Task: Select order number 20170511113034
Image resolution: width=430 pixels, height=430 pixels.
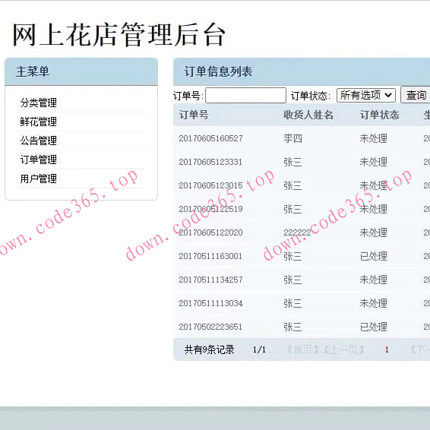Action: (210, 303)
